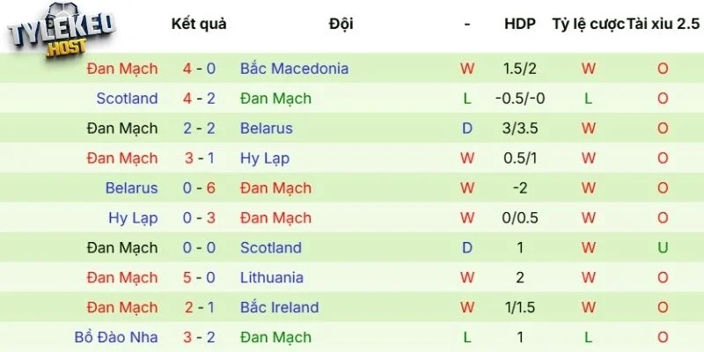Screen dimensions: 704x352
Task: Select the "Tỷ lệ cược" column header
Action: 588,24
